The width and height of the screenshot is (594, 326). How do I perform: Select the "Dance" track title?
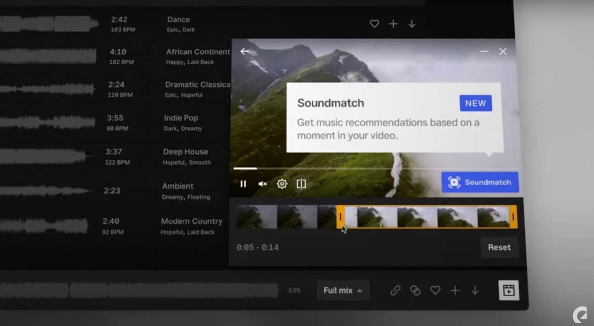(178, 20)
